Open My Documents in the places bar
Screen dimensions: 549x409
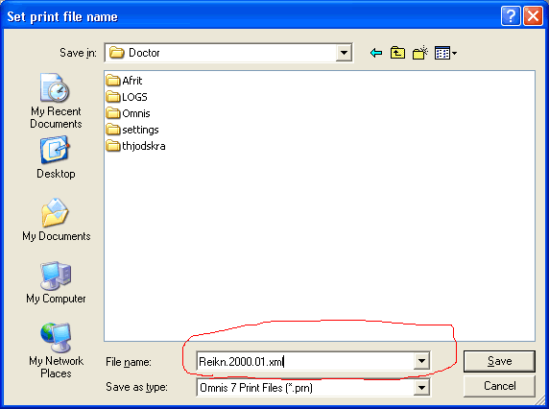pos(56,220)
